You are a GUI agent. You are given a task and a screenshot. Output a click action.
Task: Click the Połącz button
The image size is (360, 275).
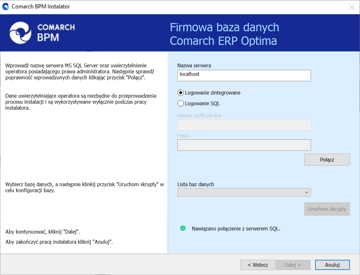[327, 160]
